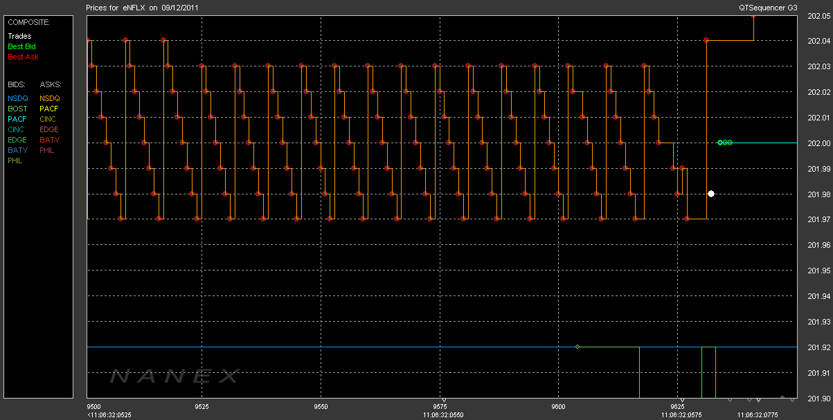Click BATY in the ASKS column

[x=50, y=140]
